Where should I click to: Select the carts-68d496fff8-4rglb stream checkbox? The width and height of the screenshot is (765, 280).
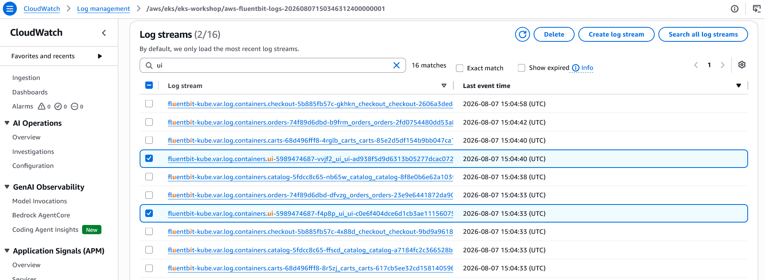coord(149,140)
